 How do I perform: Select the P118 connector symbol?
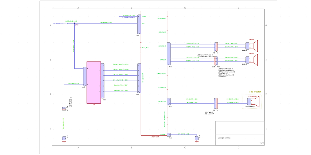coord(197,138)
